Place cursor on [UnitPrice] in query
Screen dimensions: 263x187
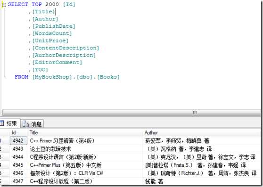[x=50, y=41]
